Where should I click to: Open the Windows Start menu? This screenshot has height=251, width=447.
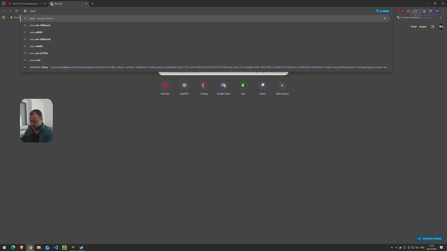[x=4, y=248]
